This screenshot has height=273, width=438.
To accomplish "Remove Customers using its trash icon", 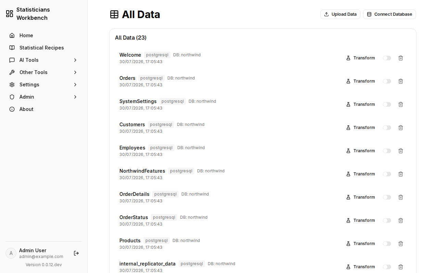I will point(401,128).
